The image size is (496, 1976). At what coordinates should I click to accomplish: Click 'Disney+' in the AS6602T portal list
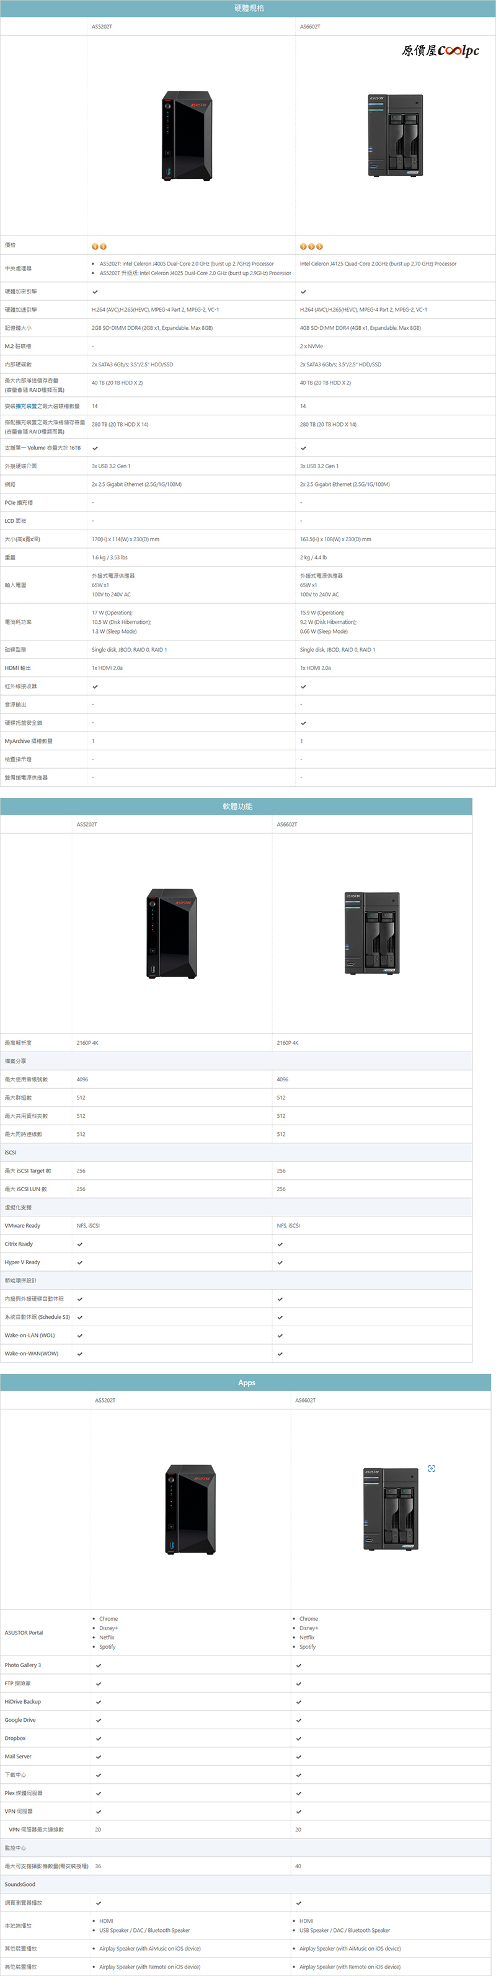pos(309,1628)
